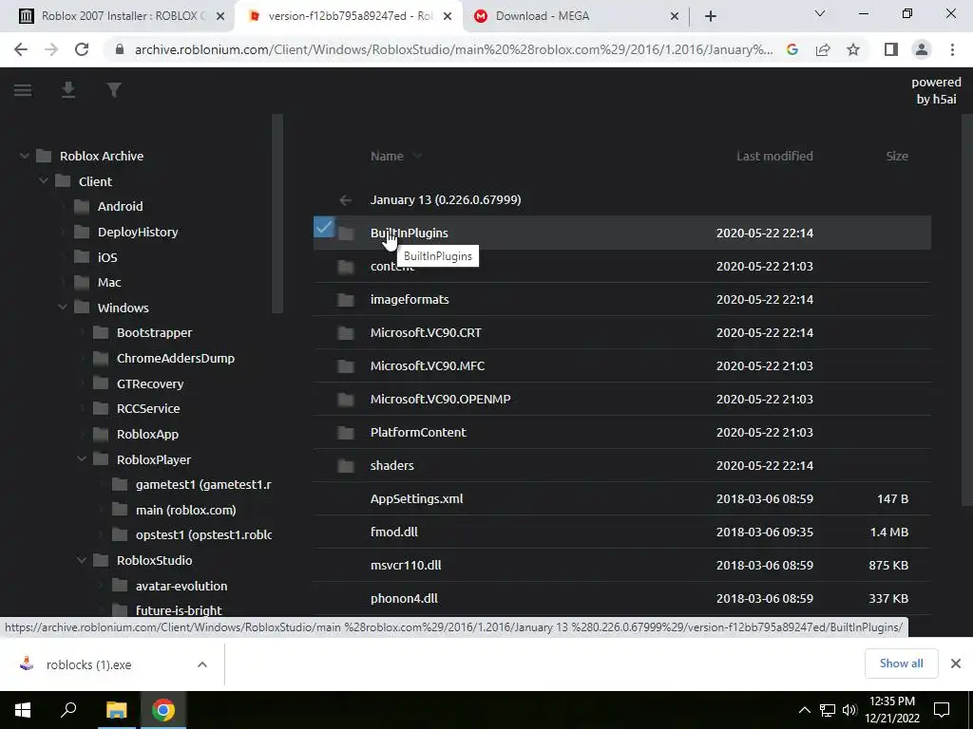The height and width of the screenshot is (729, 973).
Task: Reload the current page
Action: [x=82, y=49]
